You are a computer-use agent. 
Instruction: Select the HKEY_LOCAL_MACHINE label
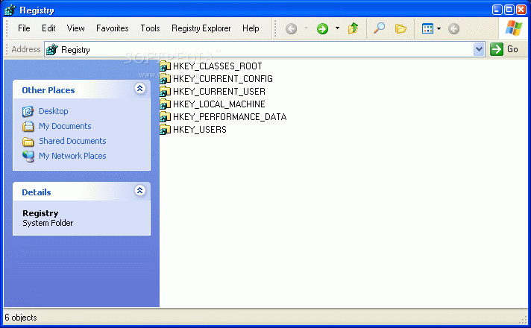[219, 104]
